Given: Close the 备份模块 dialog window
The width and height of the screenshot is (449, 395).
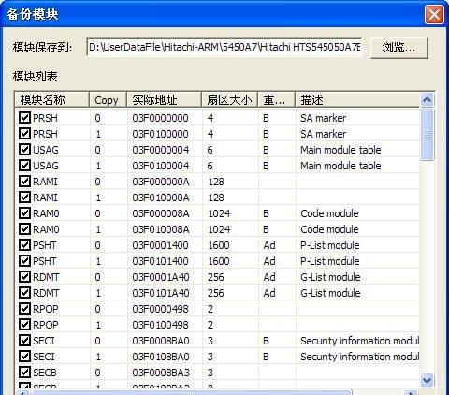Looking at the screenshot, I should [x=434, y=14].
